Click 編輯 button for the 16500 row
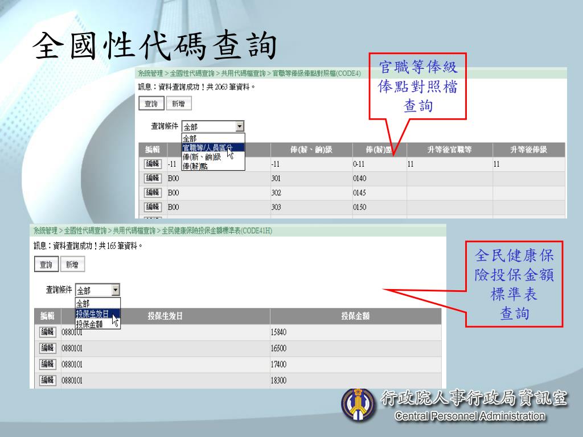 (48, 348)
